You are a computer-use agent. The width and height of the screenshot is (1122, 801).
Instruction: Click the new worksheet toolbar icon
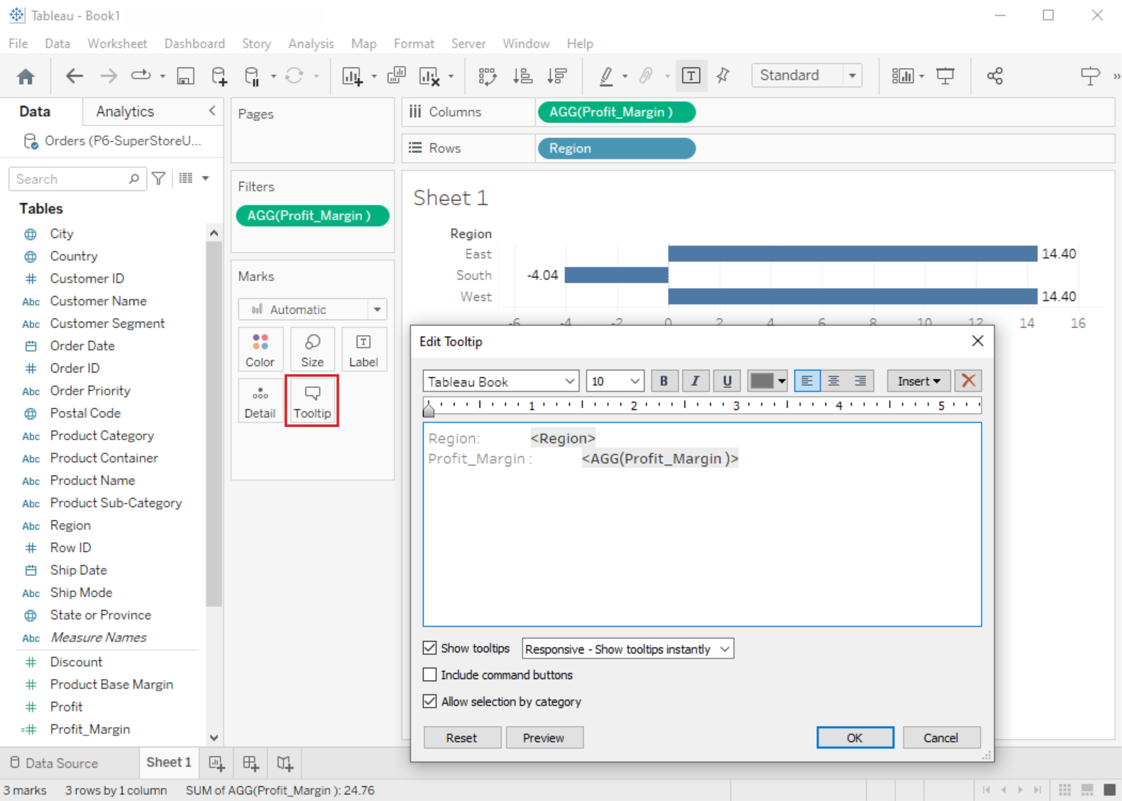(x=353, y=76)
